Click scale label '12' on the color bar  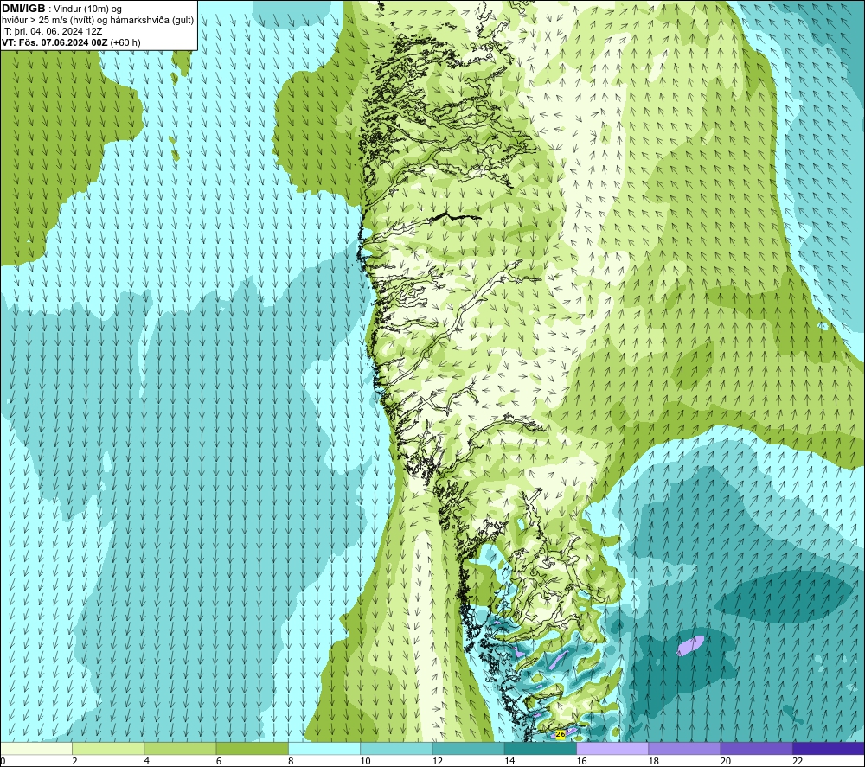pyautogui.click(x=438, y=762)
